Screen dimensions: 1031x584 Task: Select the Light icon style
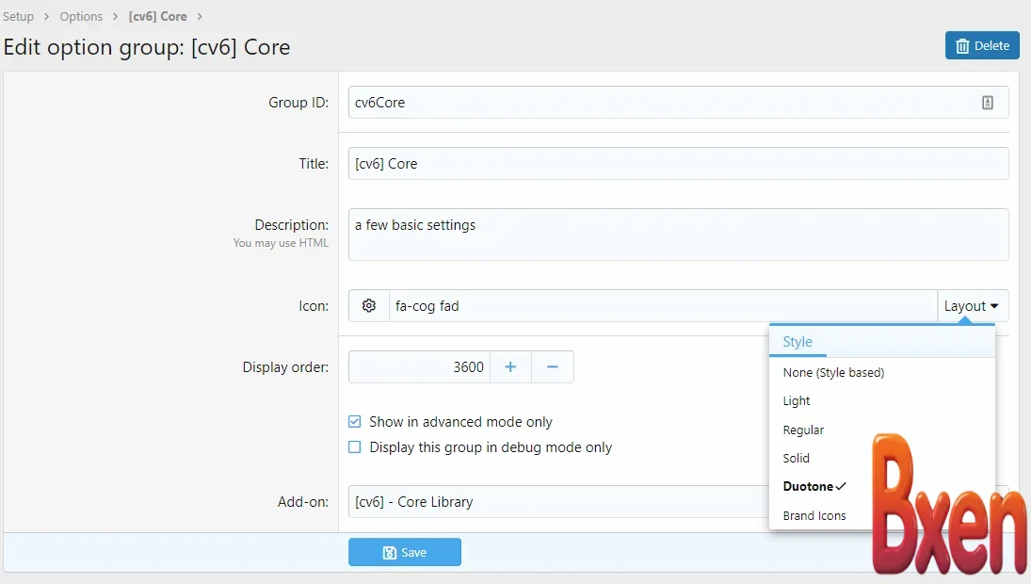[797, 400]
